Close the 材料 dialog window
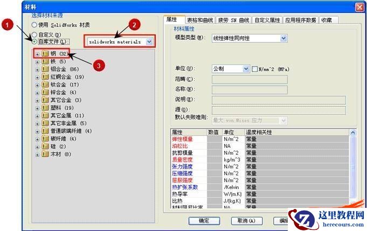The image size is (367, 231). pyautogui.click(x=360, y=7)
